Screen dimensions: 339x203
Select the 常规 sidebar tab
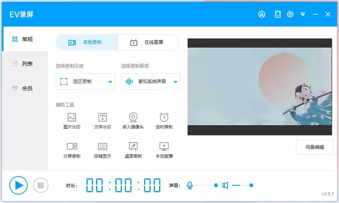(25, 39)
